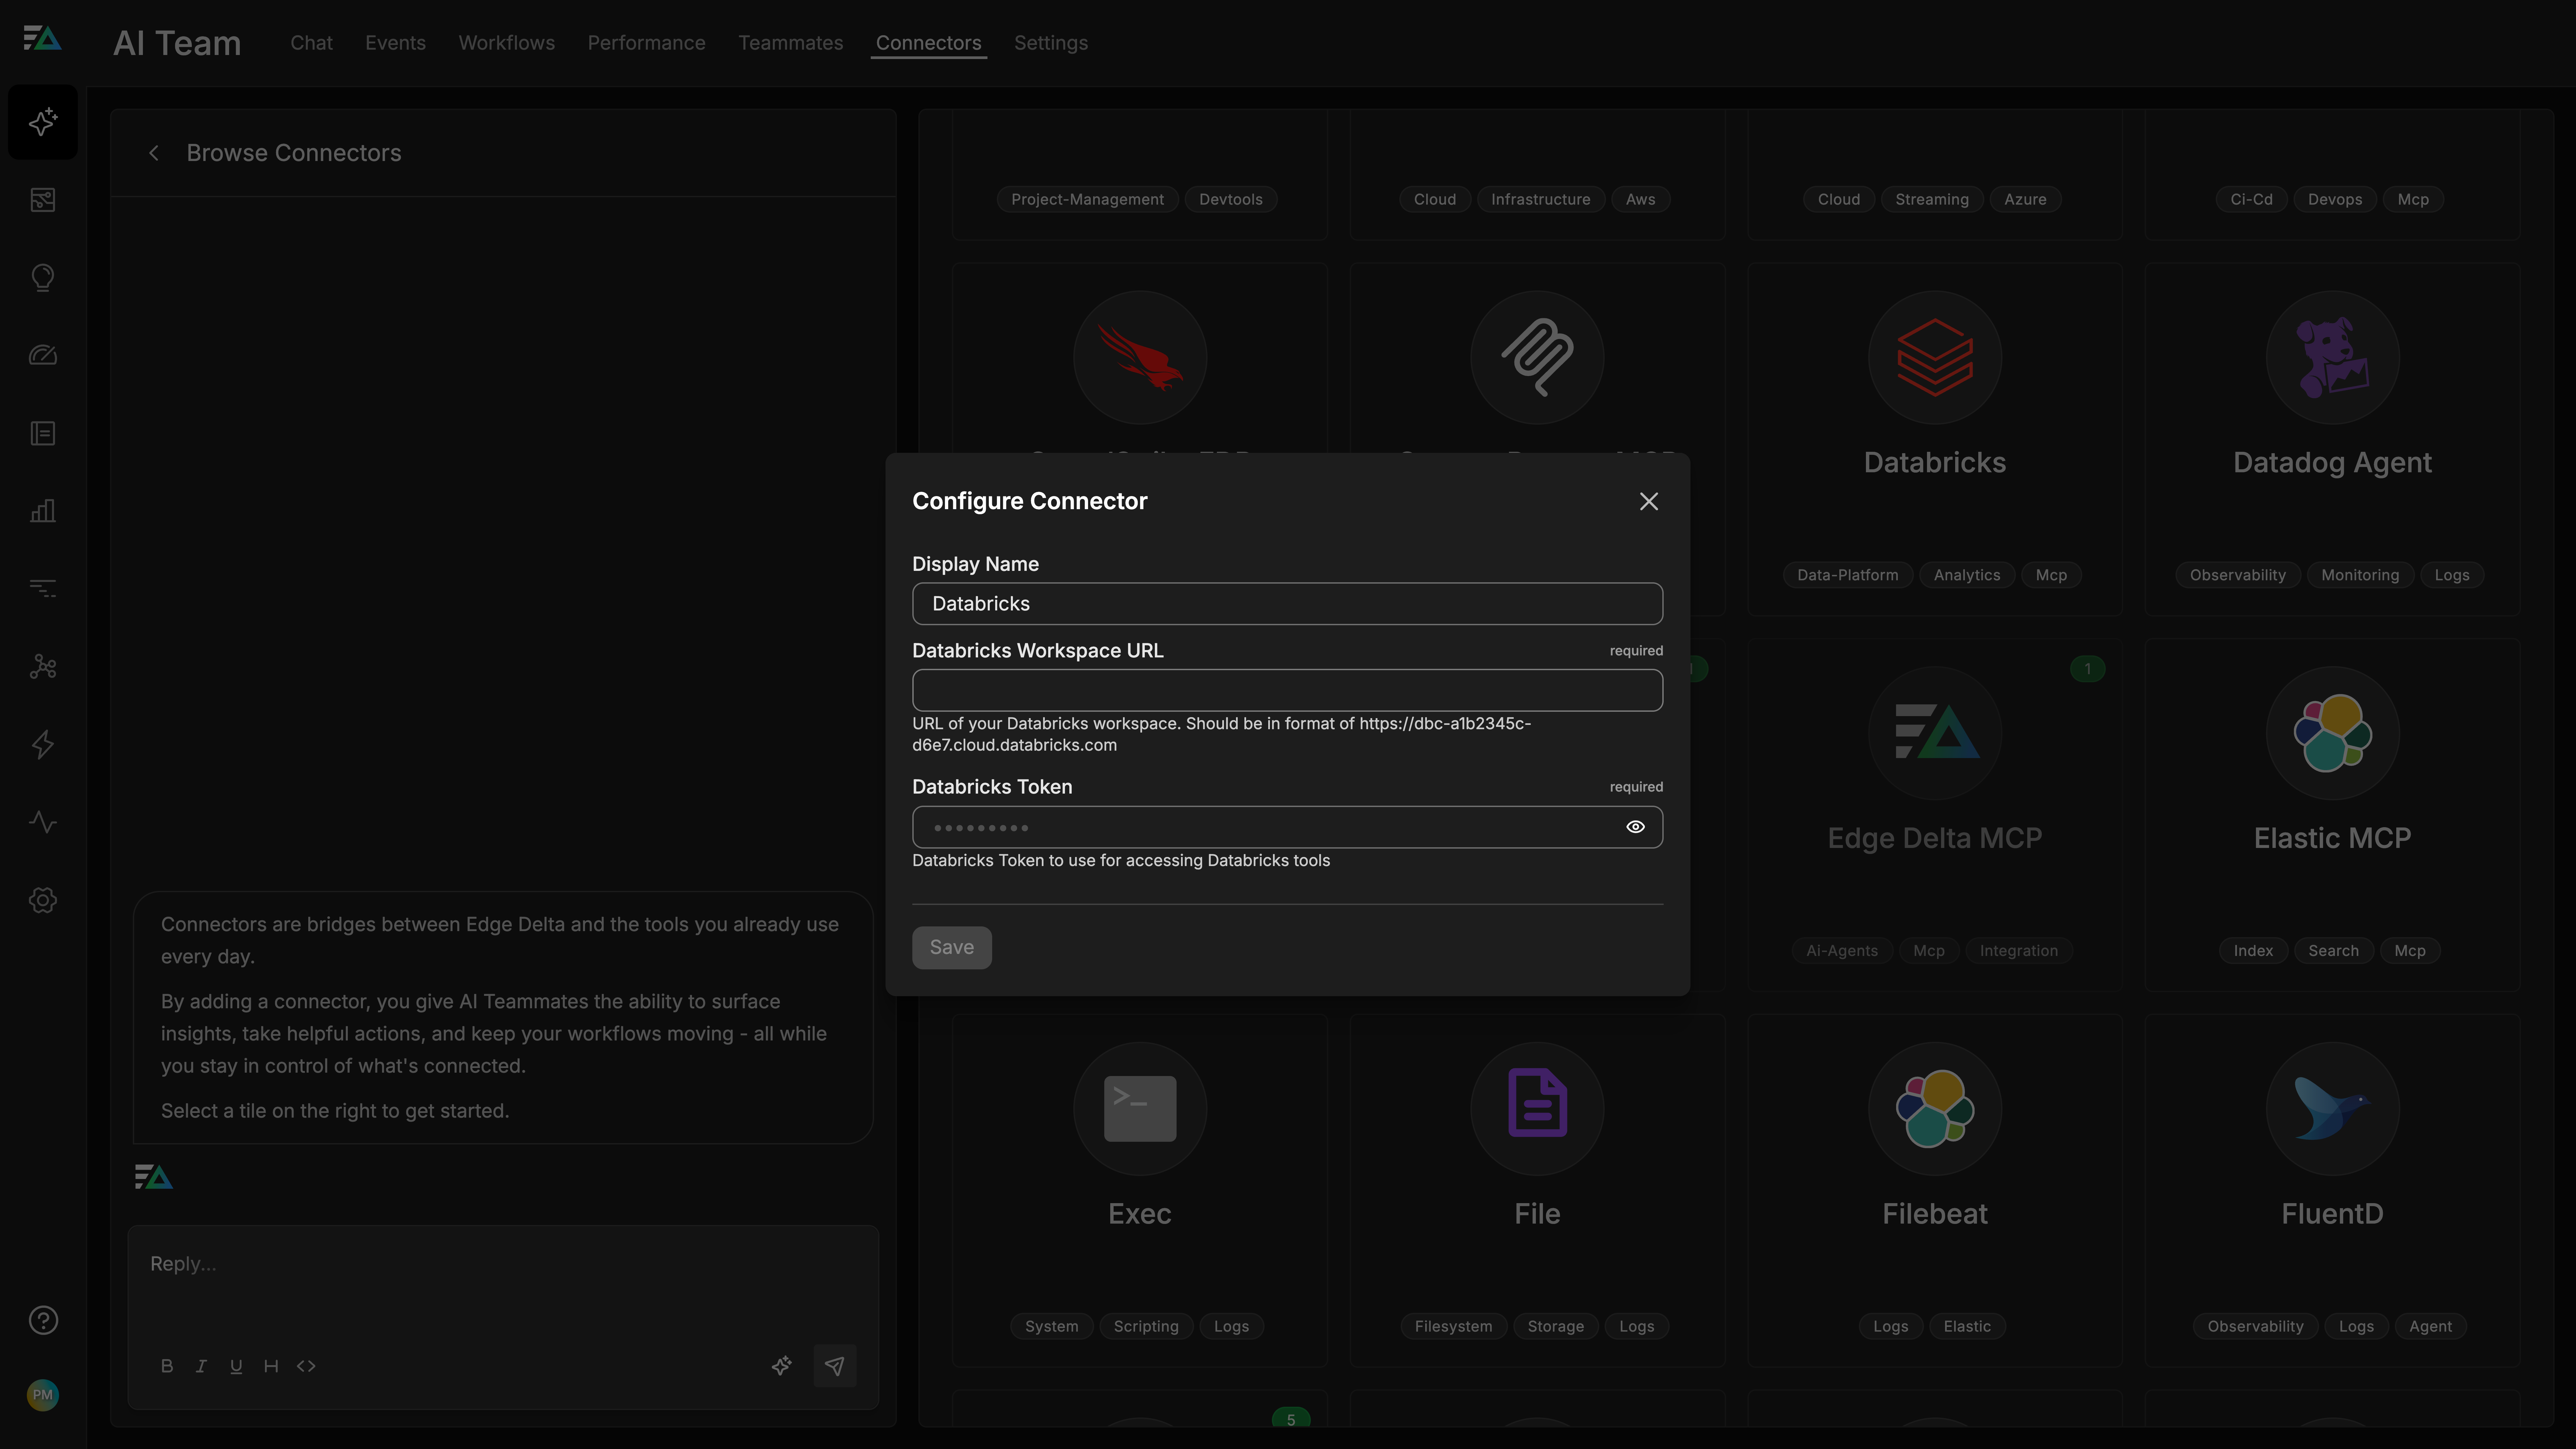Image resolution: width=2576 pixels, height=1449 pixels.
Task: Apply bold formatting in reply editor
Action: coord(167,1366)
